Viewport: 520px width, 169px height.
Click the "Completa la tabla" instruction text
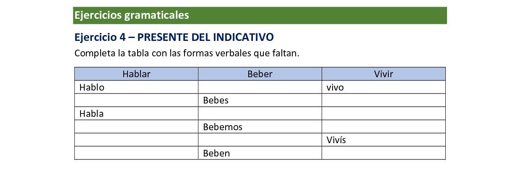coord(187,53)
